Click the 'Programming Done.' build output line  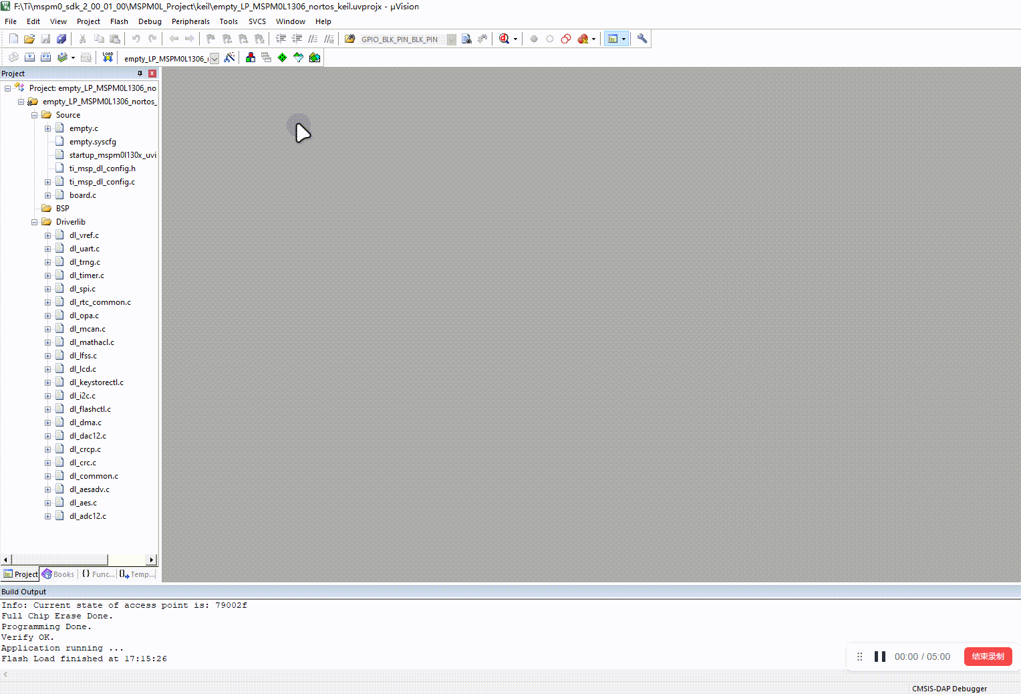(46, 626)
